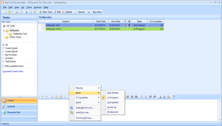
Task: Sort by the attachment paperclip column header
Action: (129, 21)
